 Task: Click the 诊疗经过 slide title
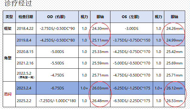point(18,3)
